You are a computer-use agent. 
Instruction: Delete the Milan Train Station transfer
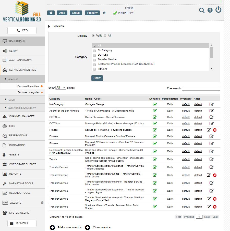215,207
